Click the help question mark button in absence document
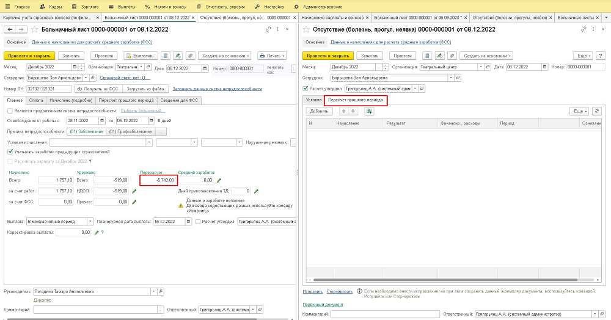 tap(601, 56)
